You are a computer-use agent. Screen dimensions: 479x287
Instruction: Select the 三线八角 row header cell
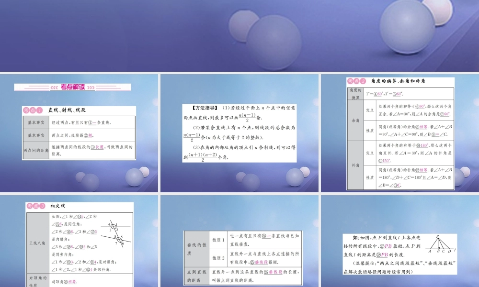tap(37, 243)
